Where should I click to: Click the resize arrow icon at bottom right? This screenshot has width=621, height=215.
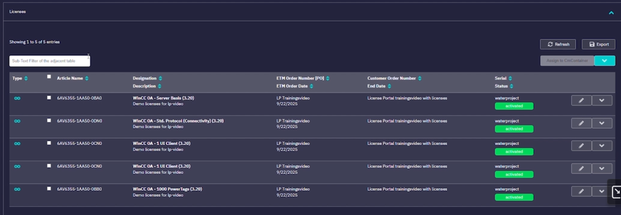(616, 192)
